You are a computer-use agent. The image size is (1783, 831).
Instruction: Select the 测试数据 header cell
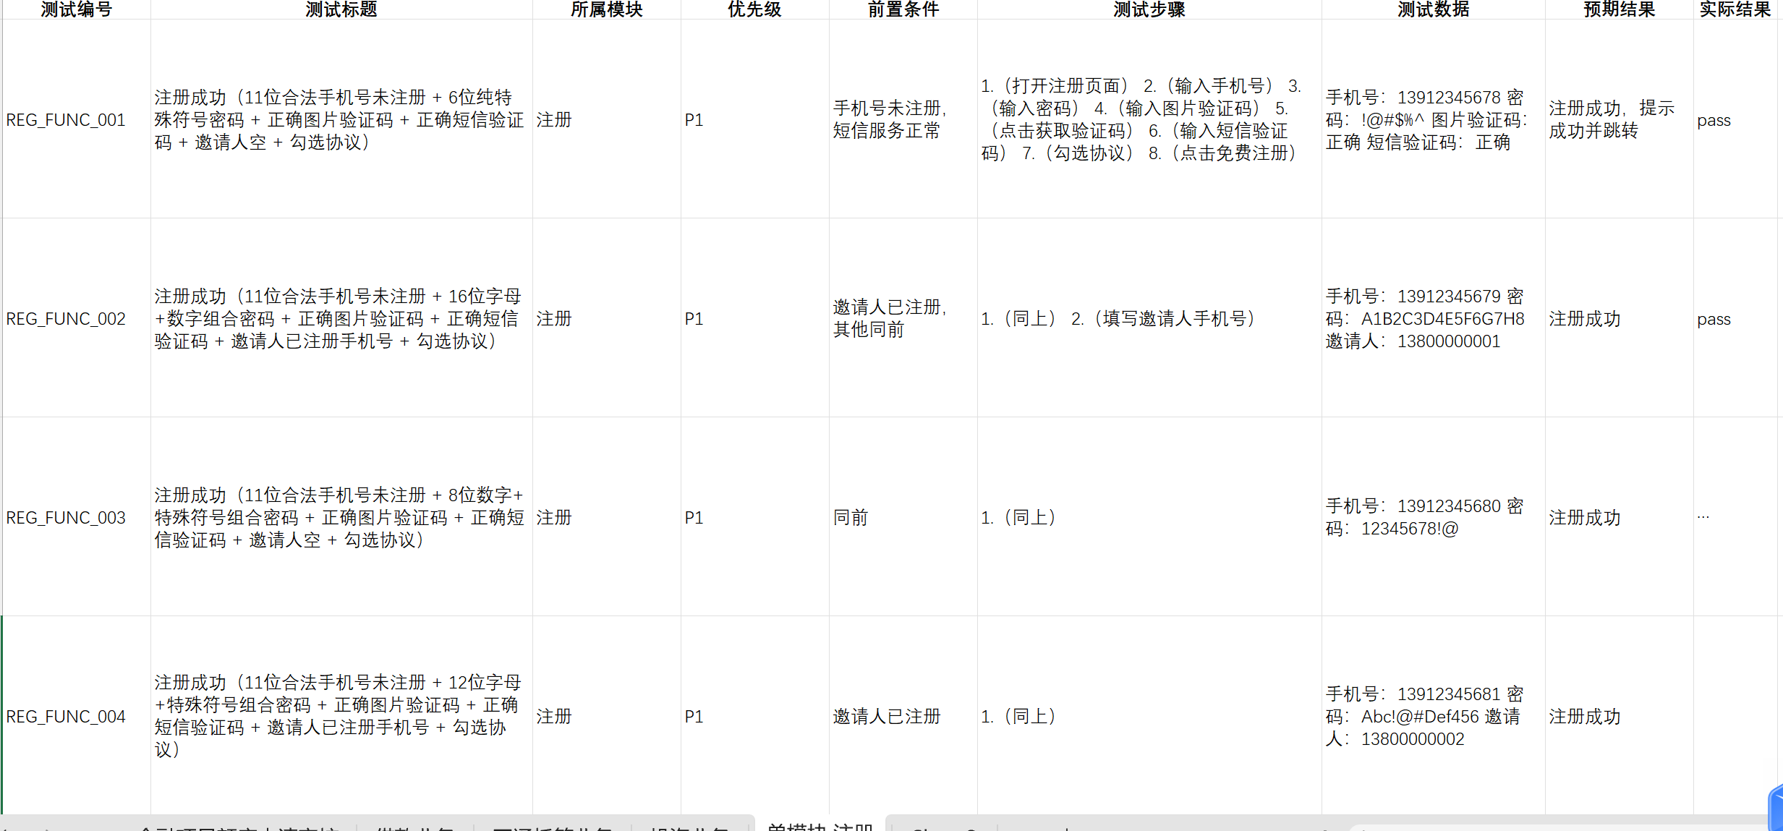click(x=1433, y=9)
